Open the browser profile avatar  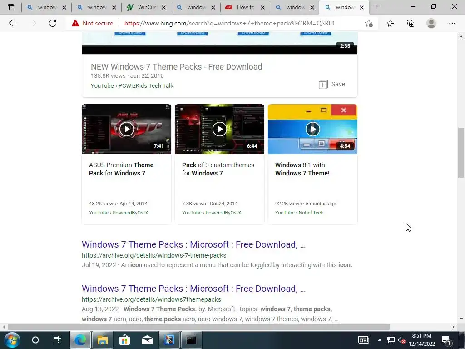click(x=431, y=23)
